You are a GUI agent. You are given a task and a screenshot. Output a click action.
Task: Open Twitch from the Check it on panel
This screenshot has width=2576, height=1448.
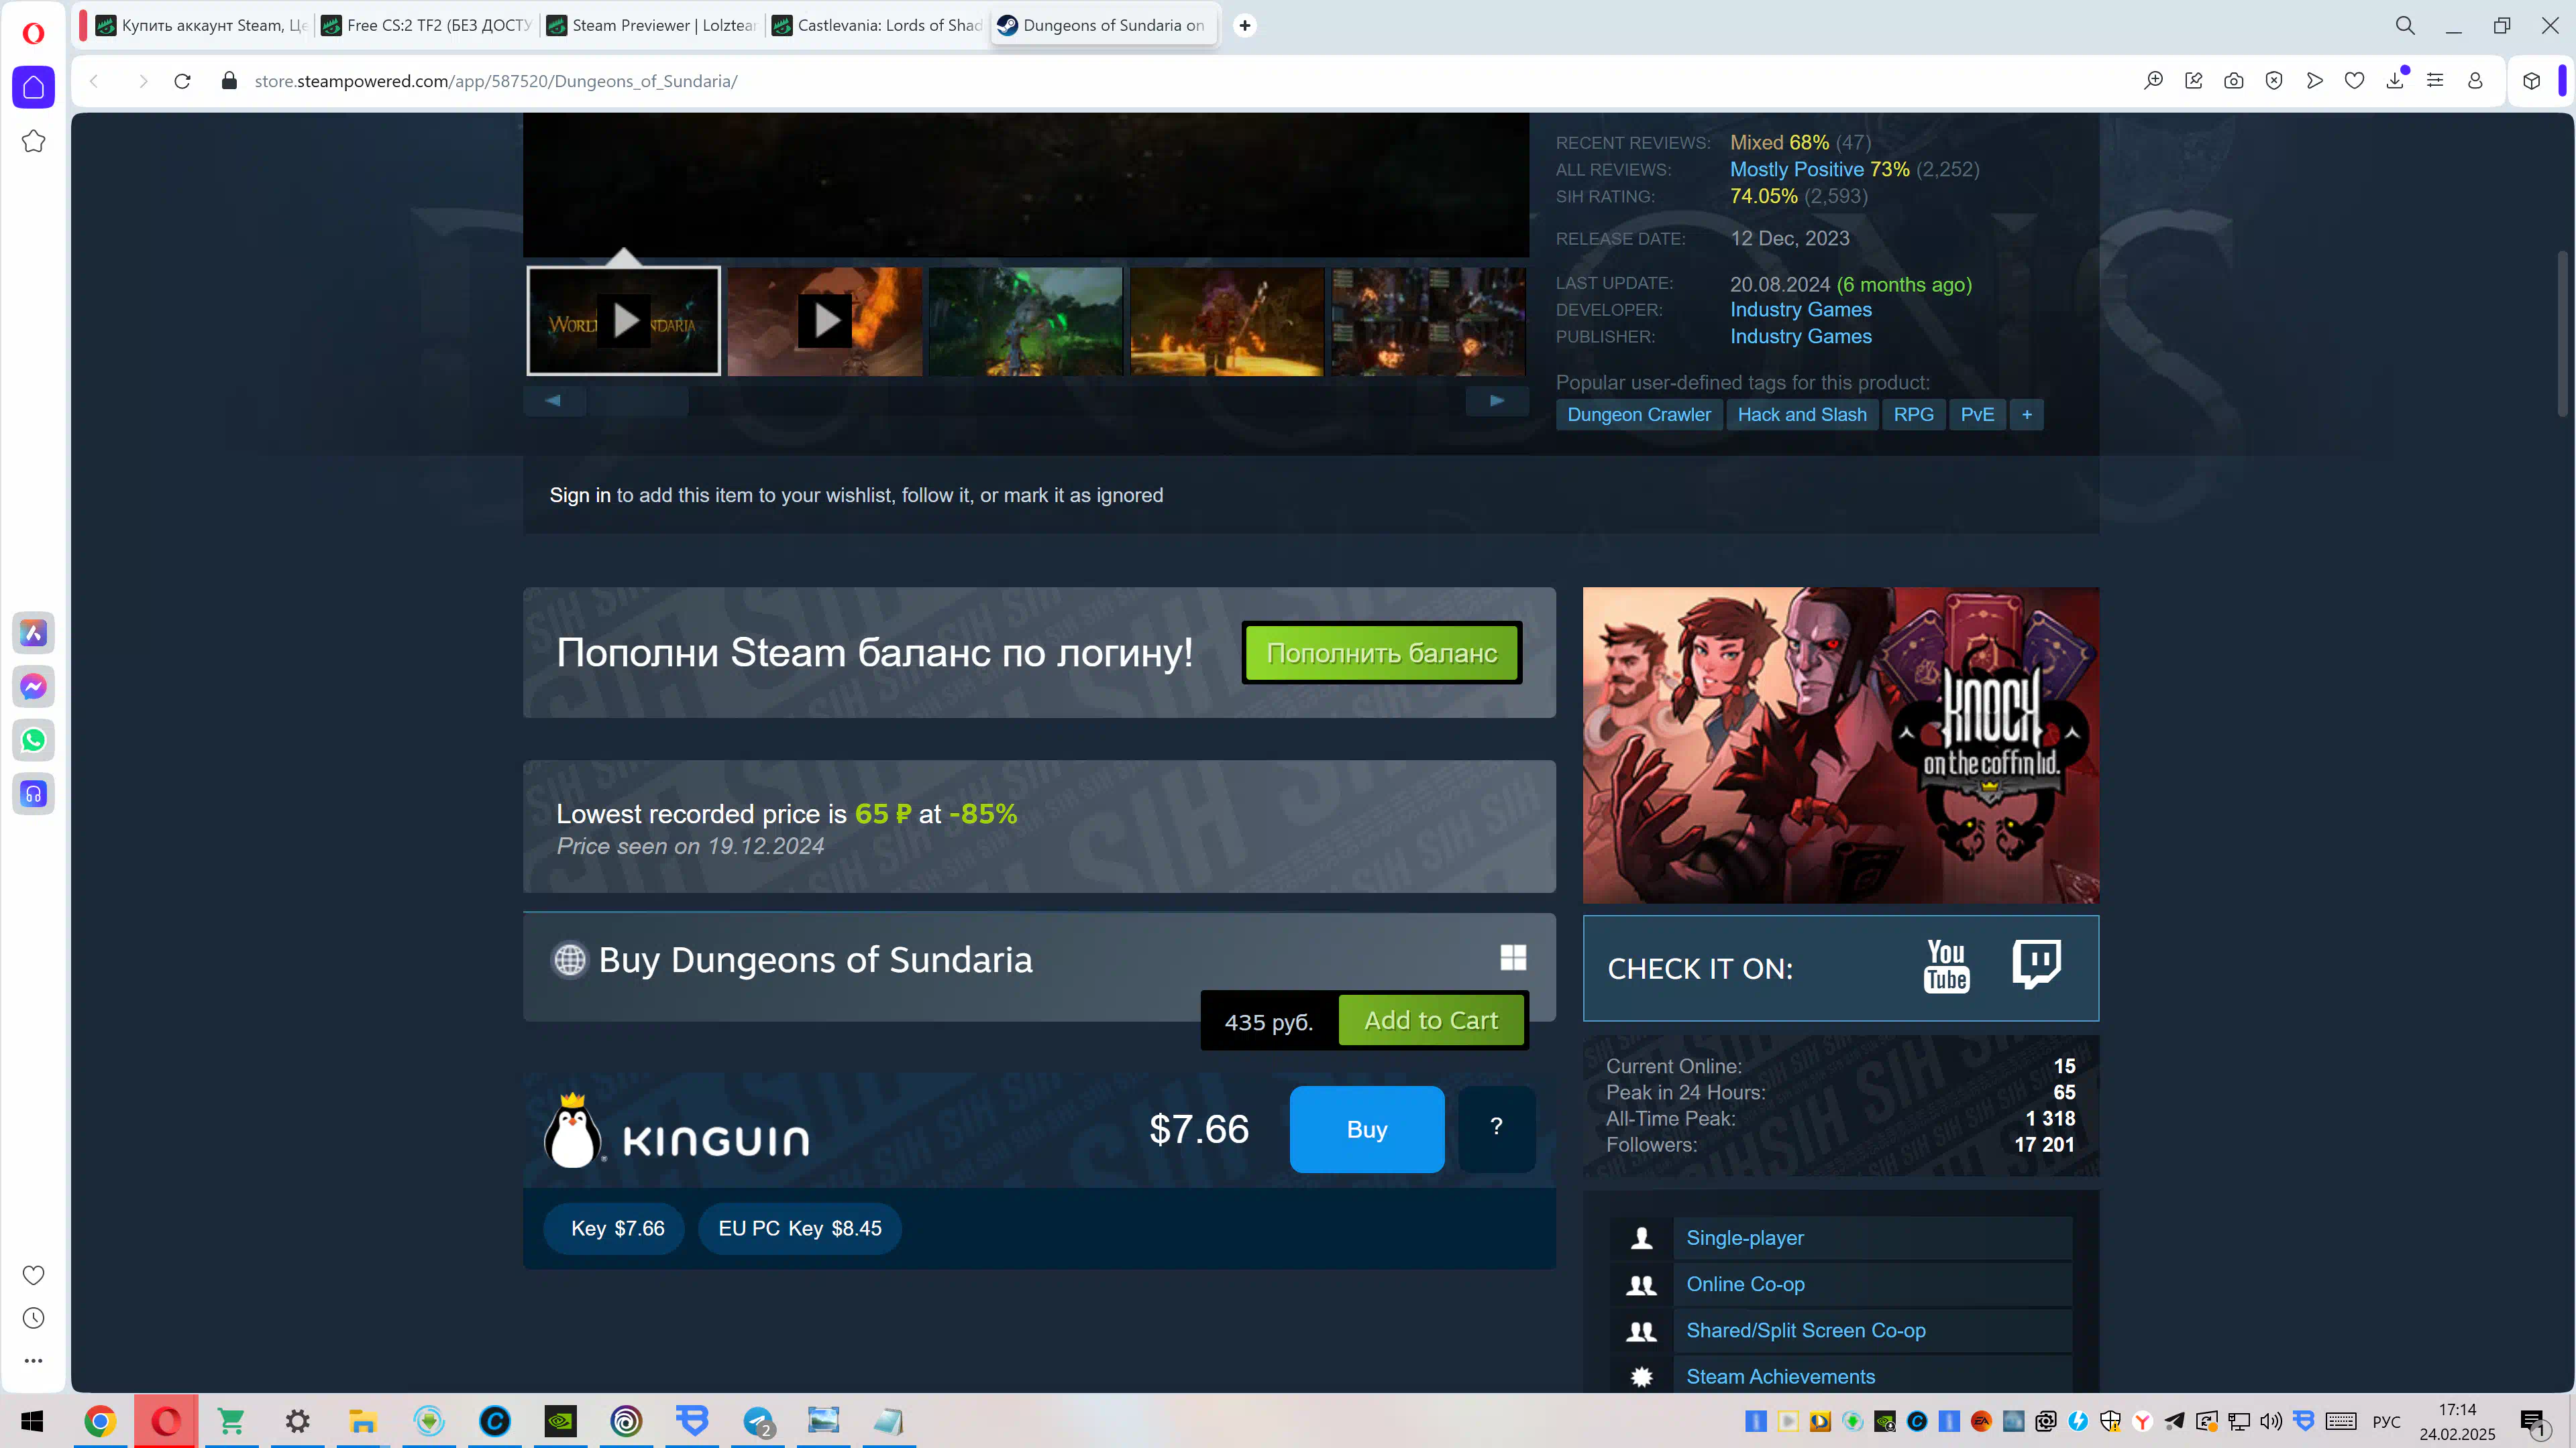pos(2036,963)
